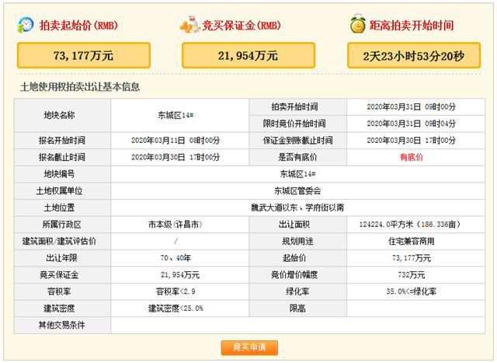
Task: Click the 732万元 increment value
Action: click(x=412, y=275)
